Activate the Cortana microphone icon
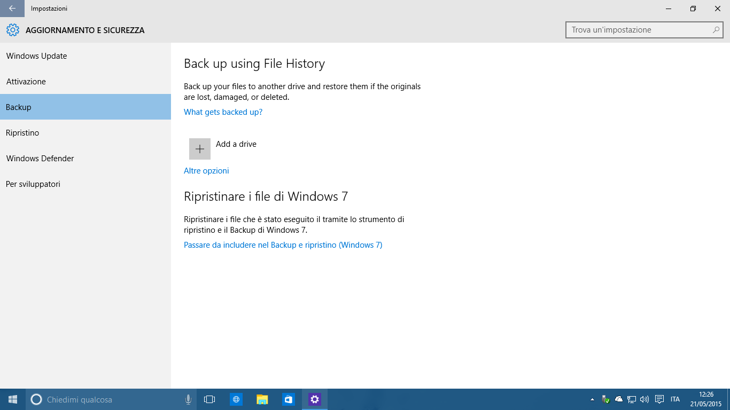The height and width of the screenshot is (410, 730). (x=188, y=399)
